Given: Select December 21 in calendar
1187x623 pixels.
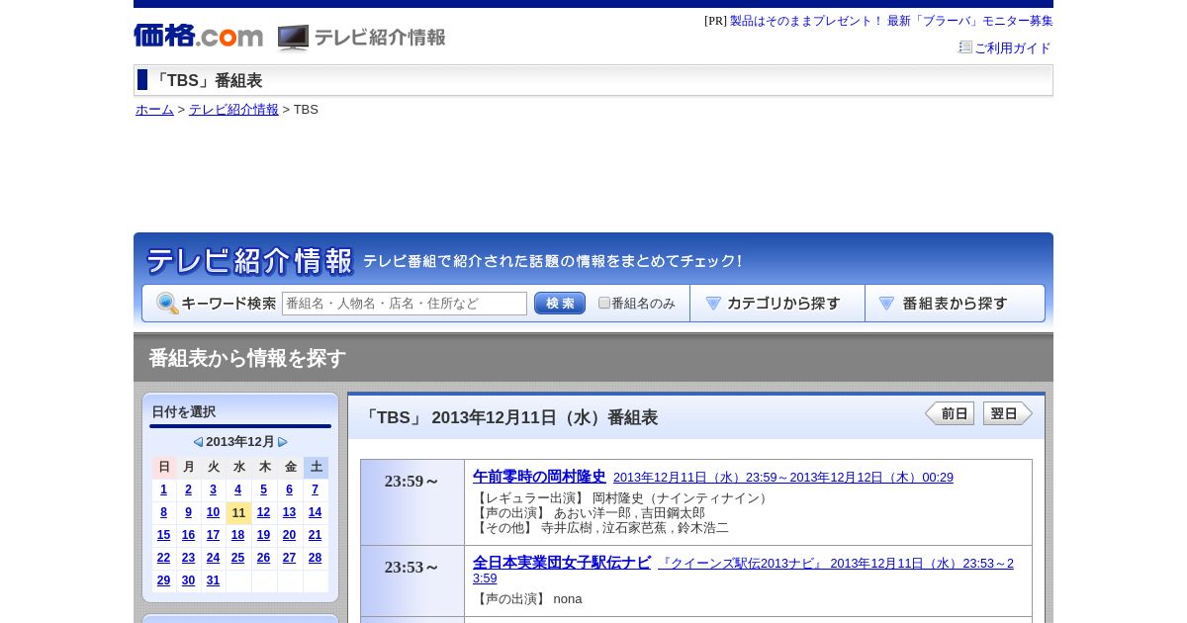Looking at the screenshot, I should 315,535.
